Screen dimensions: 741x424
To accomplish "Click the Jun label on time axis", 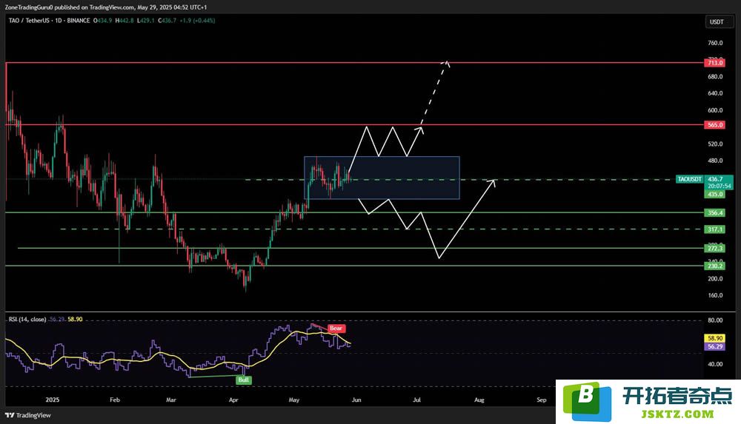I will (x=356, y=400).
